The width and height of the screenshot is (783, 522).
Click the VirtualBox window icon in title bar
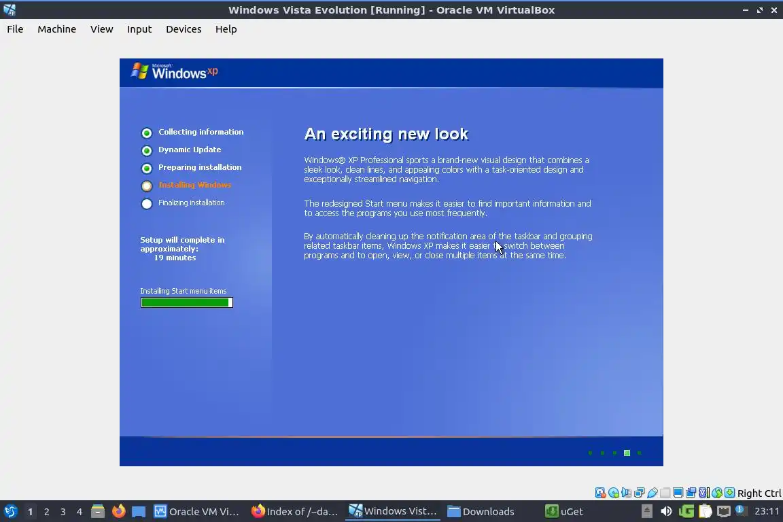click(x=10, y=10)
